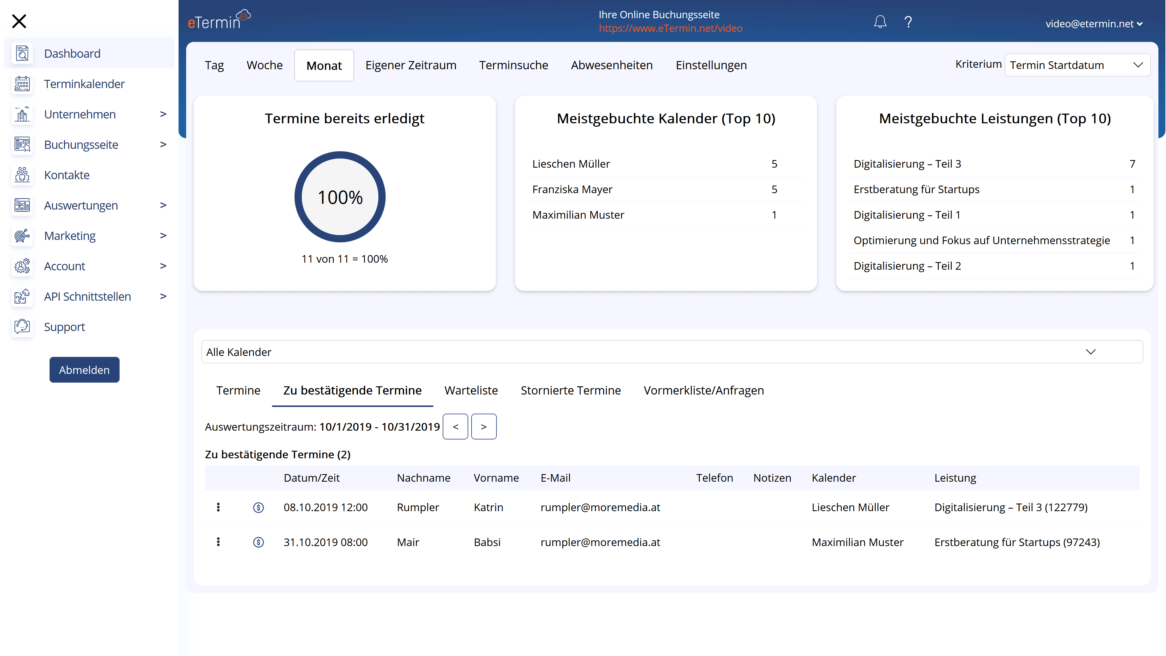Open the Stornierte Termine tab

pos(570,390)
